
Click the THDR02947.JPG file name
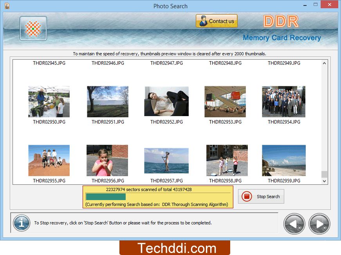(167, 63)
